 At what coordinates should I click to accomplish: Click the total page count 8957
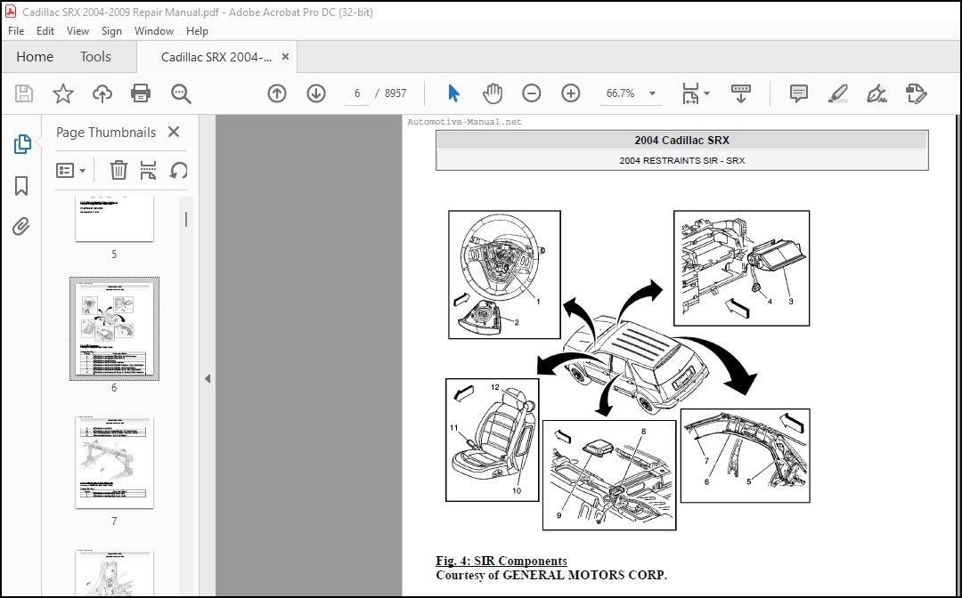tap(395, 93)
